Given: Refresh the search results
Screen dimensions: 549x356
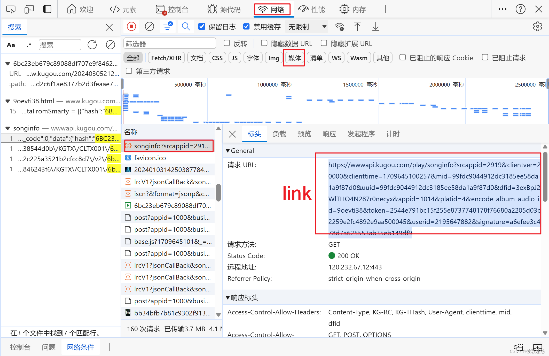Looking at the screenshot, I should (92, 45).
